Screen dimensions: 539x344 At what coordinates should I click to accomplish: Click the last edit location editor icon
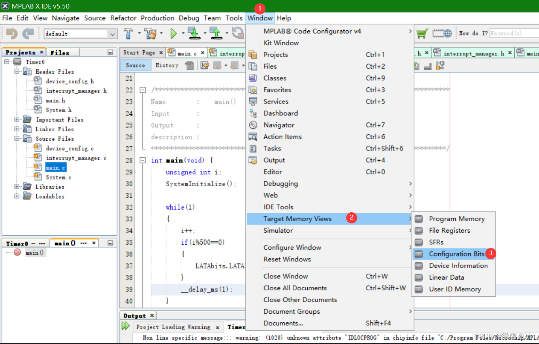click(205, 65)
